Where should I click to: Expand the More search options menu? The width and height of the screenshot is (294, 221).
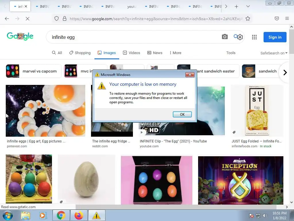click(x=175, y=53)
